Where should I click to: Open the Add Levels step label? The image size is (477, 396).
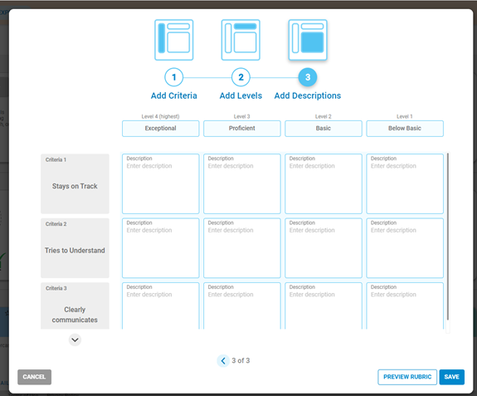(241, 95)
